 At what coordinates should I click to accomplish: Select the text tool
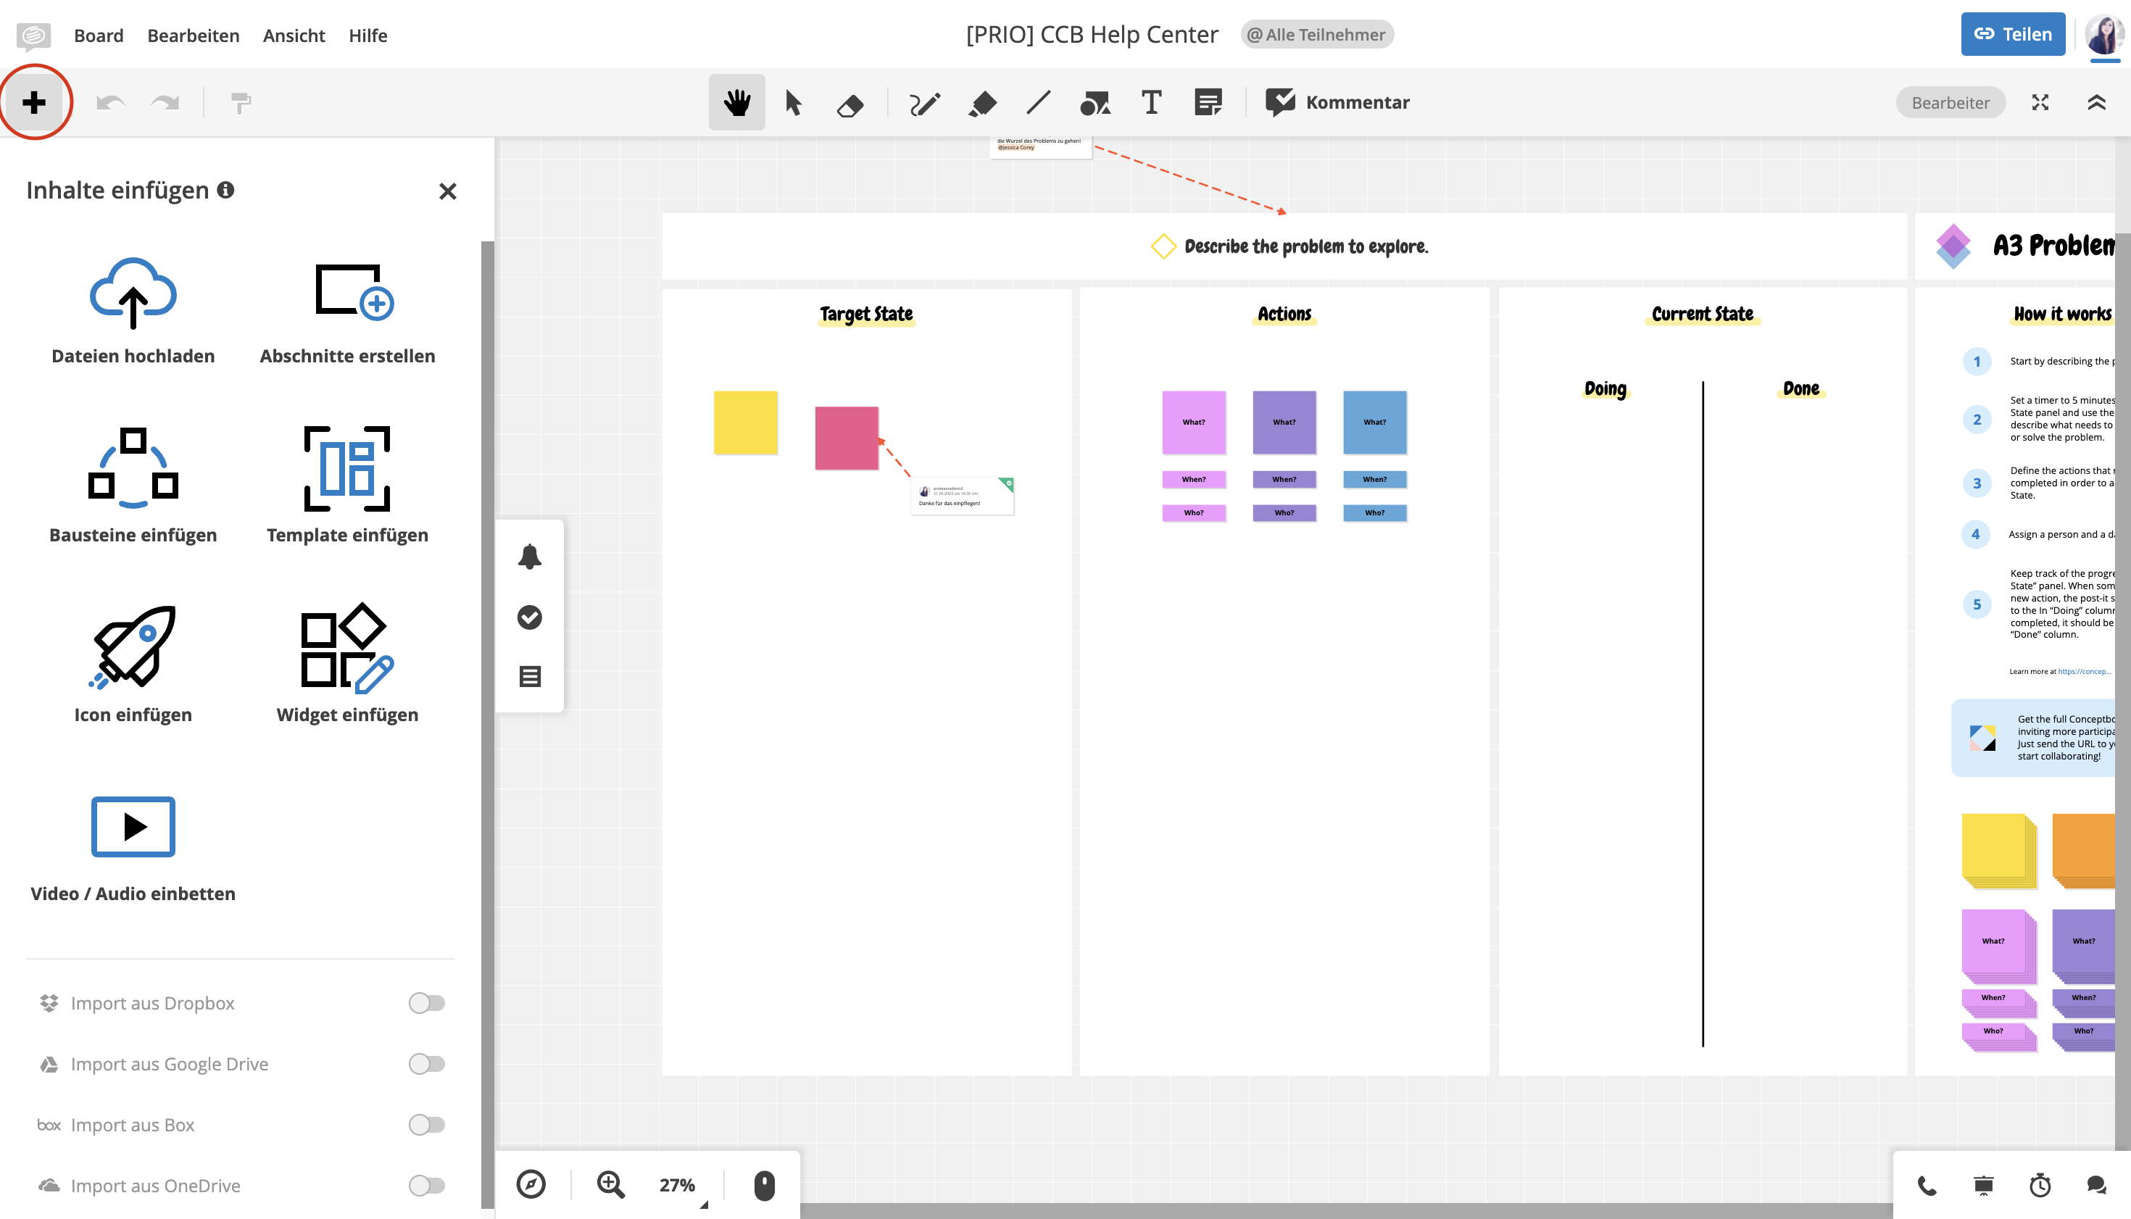point(1151,102)
